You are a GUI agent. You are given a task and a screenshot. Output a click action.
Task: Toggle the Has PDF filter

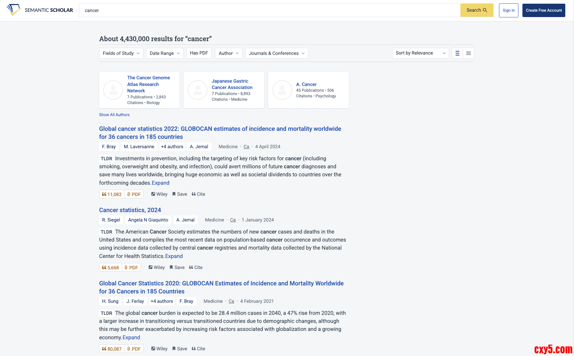click(x=199, y=53)
